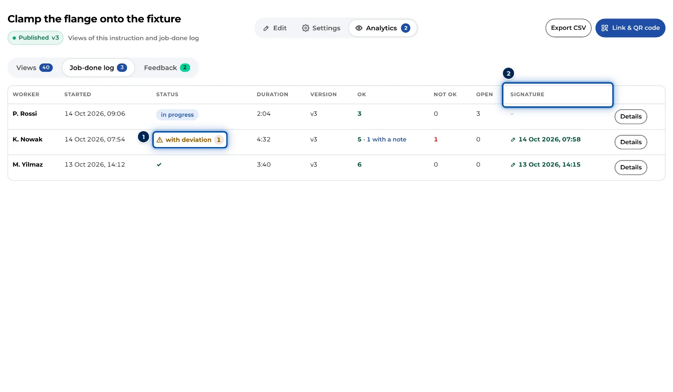Click the warning triangle in K. Nowak status

coord(160,140)
